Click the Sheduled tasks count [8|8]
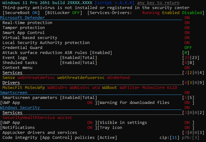 (x=188, y=63)
